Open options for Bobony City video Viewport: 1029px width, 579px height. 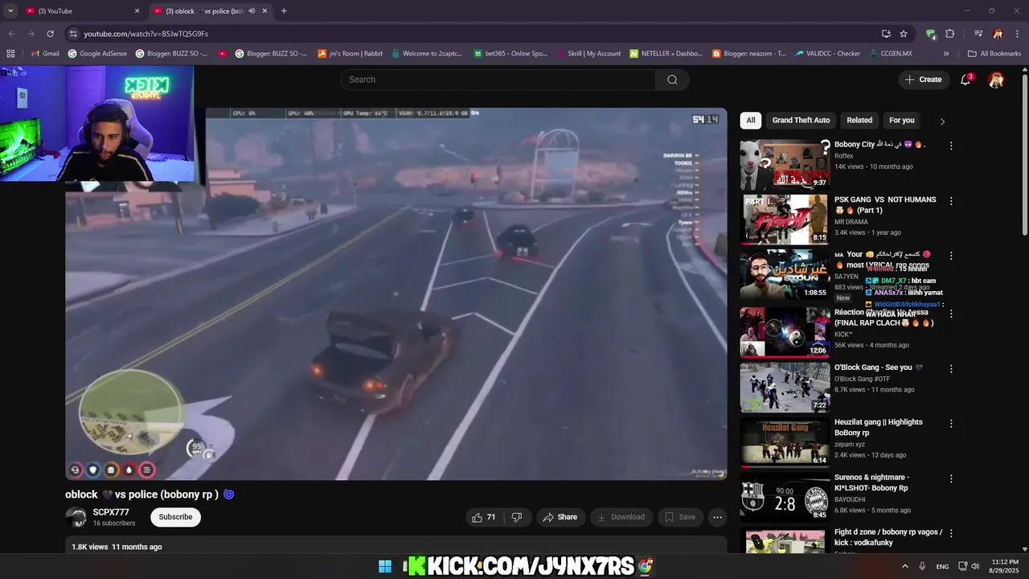click(x=951, y=146)
